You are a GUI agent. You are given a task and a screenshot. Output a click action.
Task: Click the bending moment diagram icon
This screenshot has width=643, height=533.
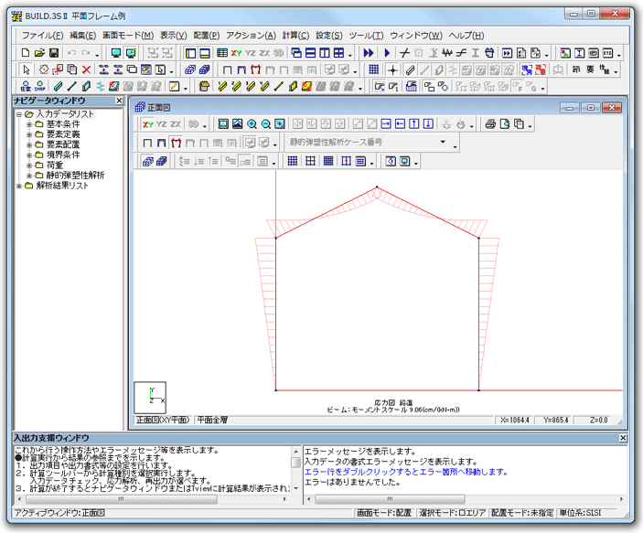[177, 143]
